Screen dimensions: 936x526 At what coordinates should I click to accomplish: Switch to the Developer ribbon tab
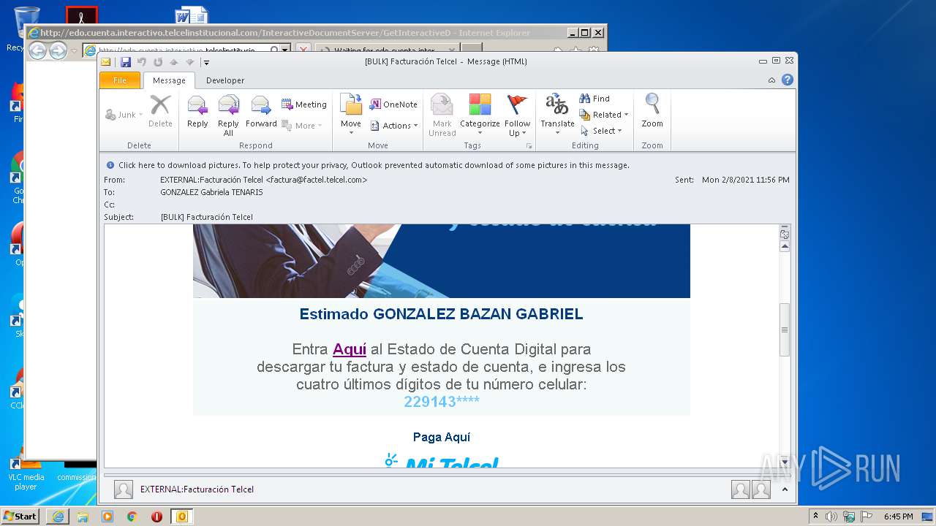(x=225, y=80)
